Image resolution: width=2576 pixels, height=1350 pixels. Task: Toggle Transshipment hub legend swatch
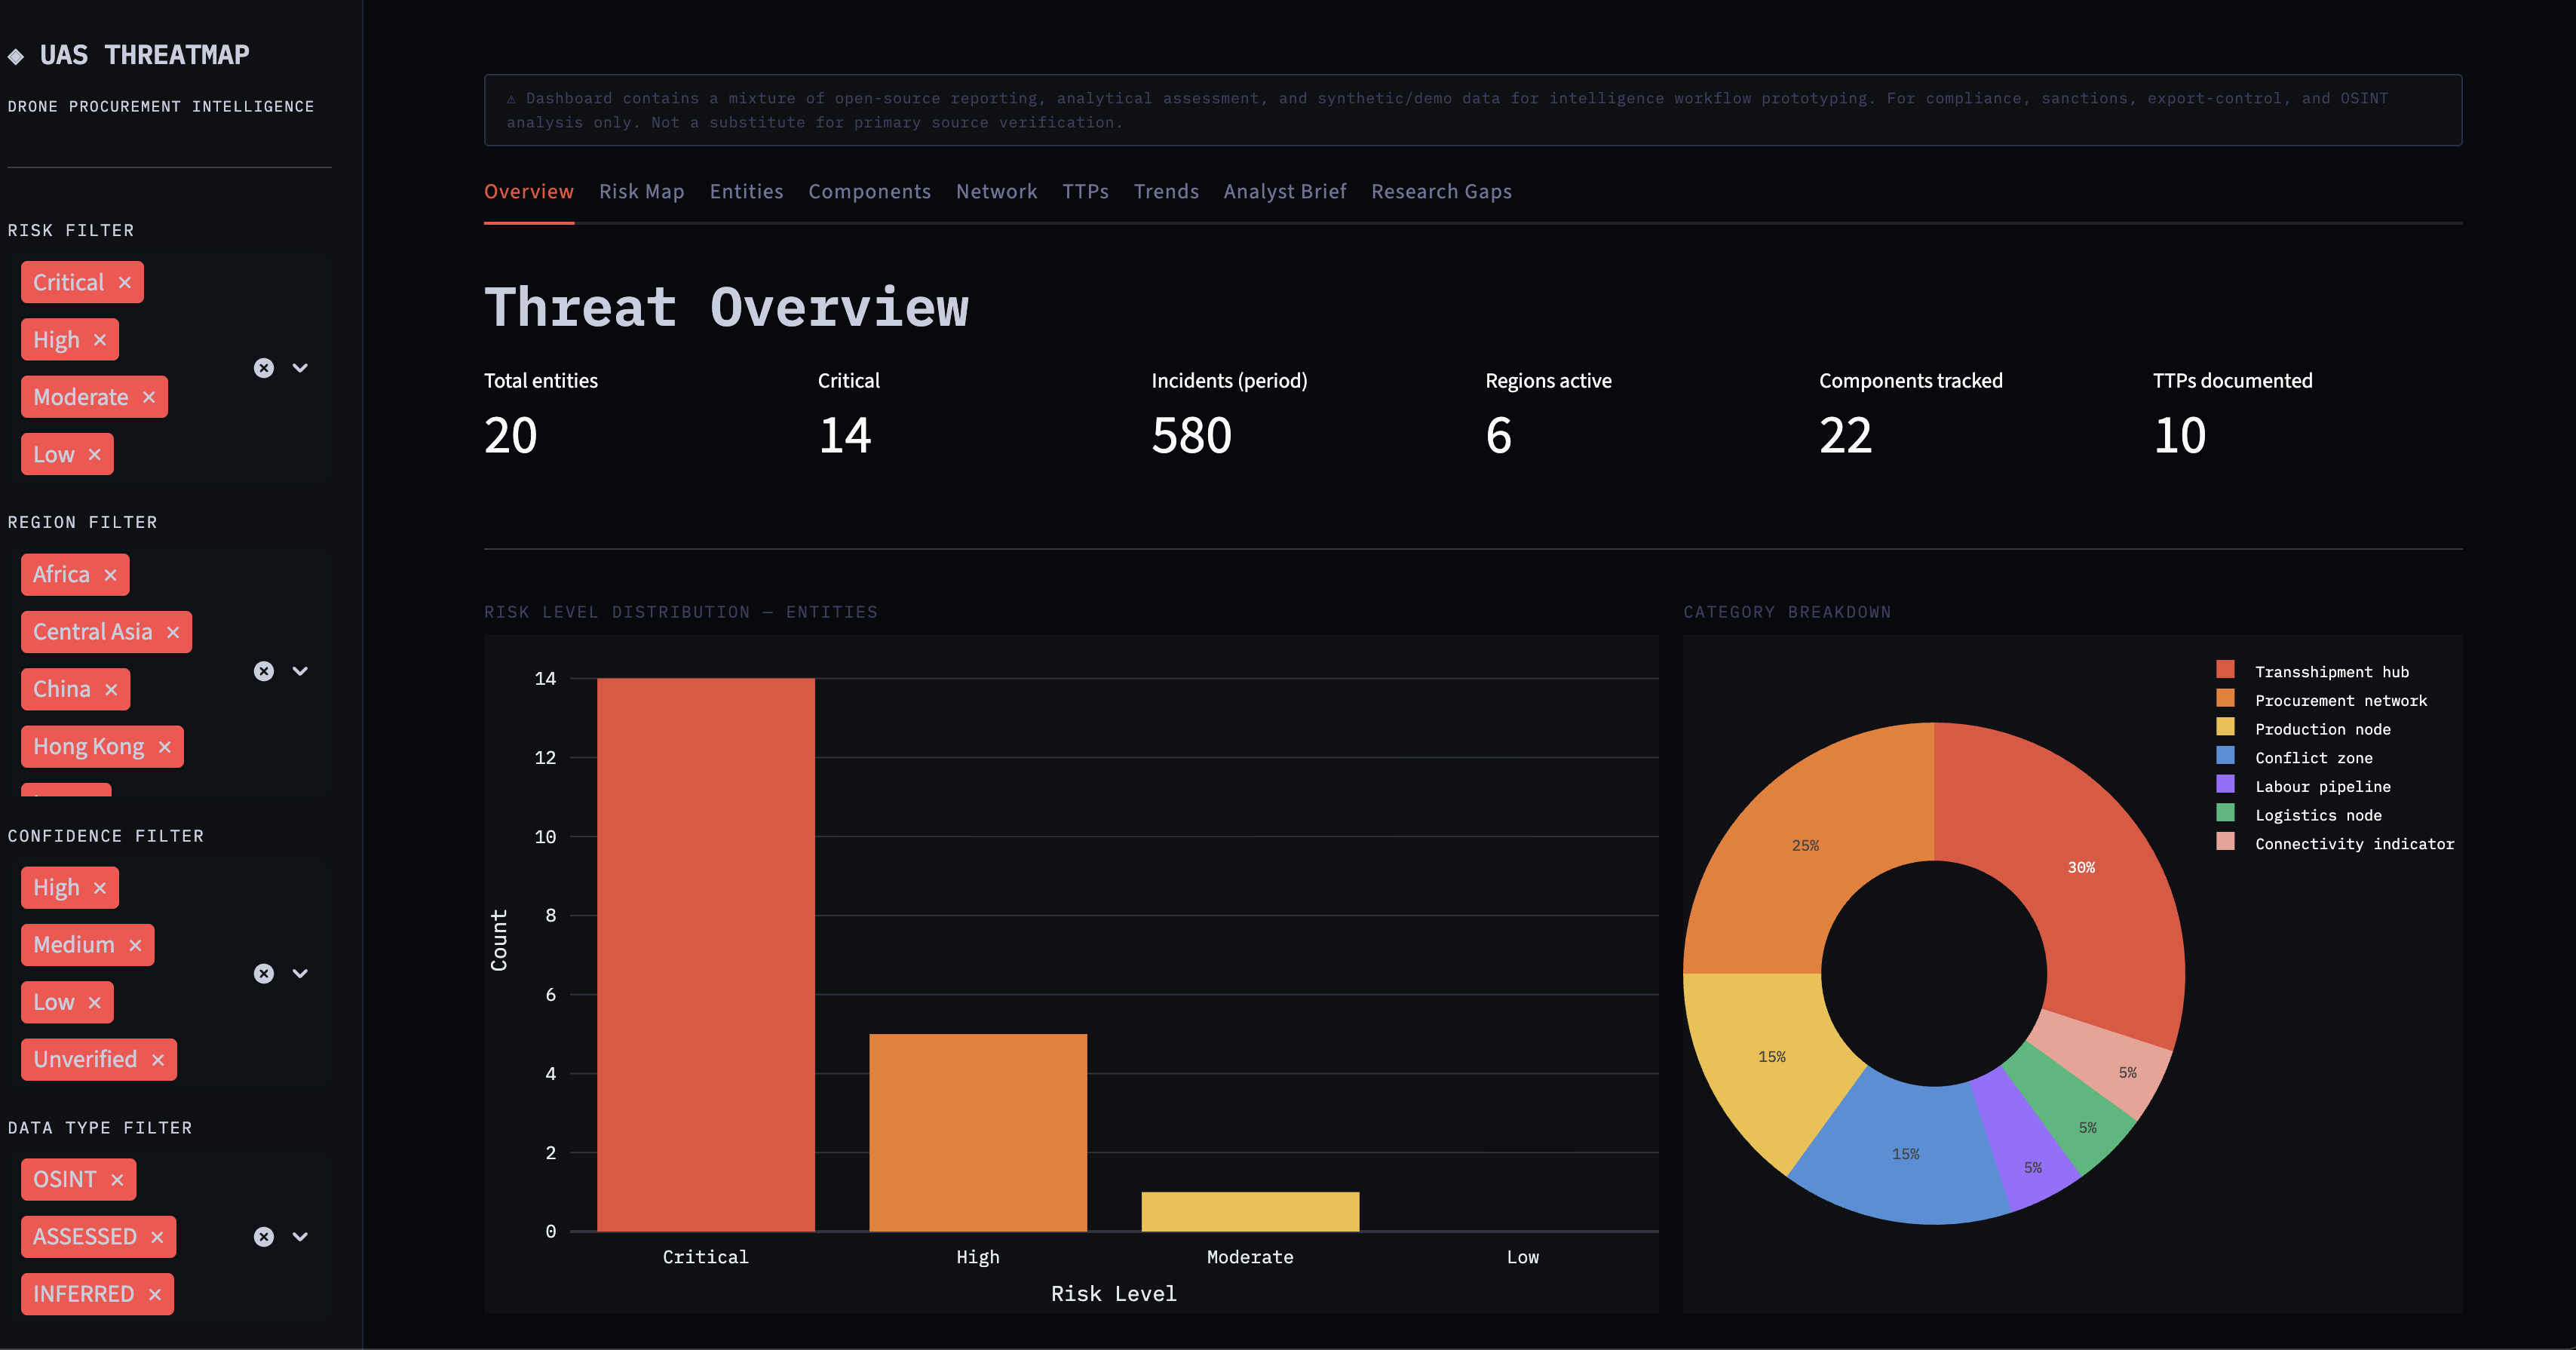pos(2226,670)
